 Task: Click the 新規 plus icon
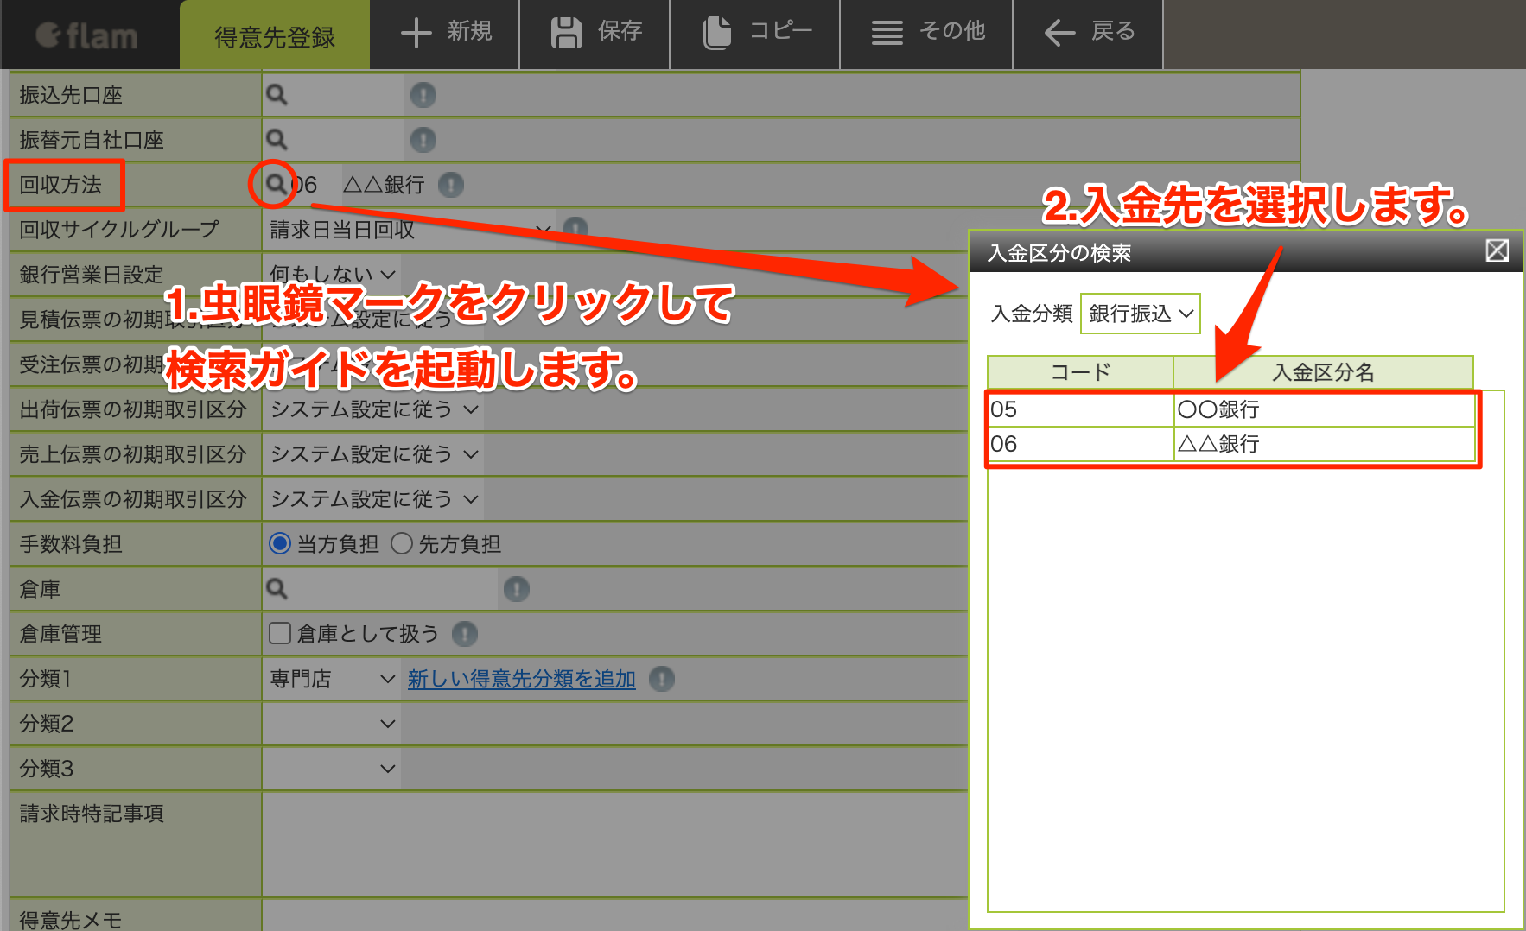click(x=416, y=33)
